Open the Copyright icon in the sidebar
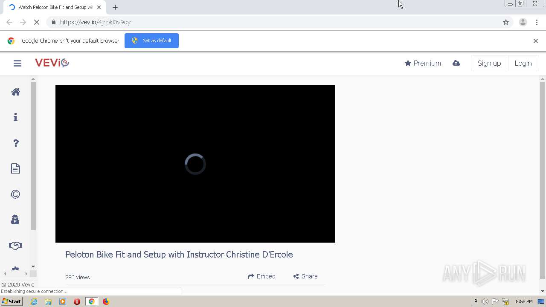Image resolution: width=546 pixels, height=307 pixels. click(x=16, y=194)
